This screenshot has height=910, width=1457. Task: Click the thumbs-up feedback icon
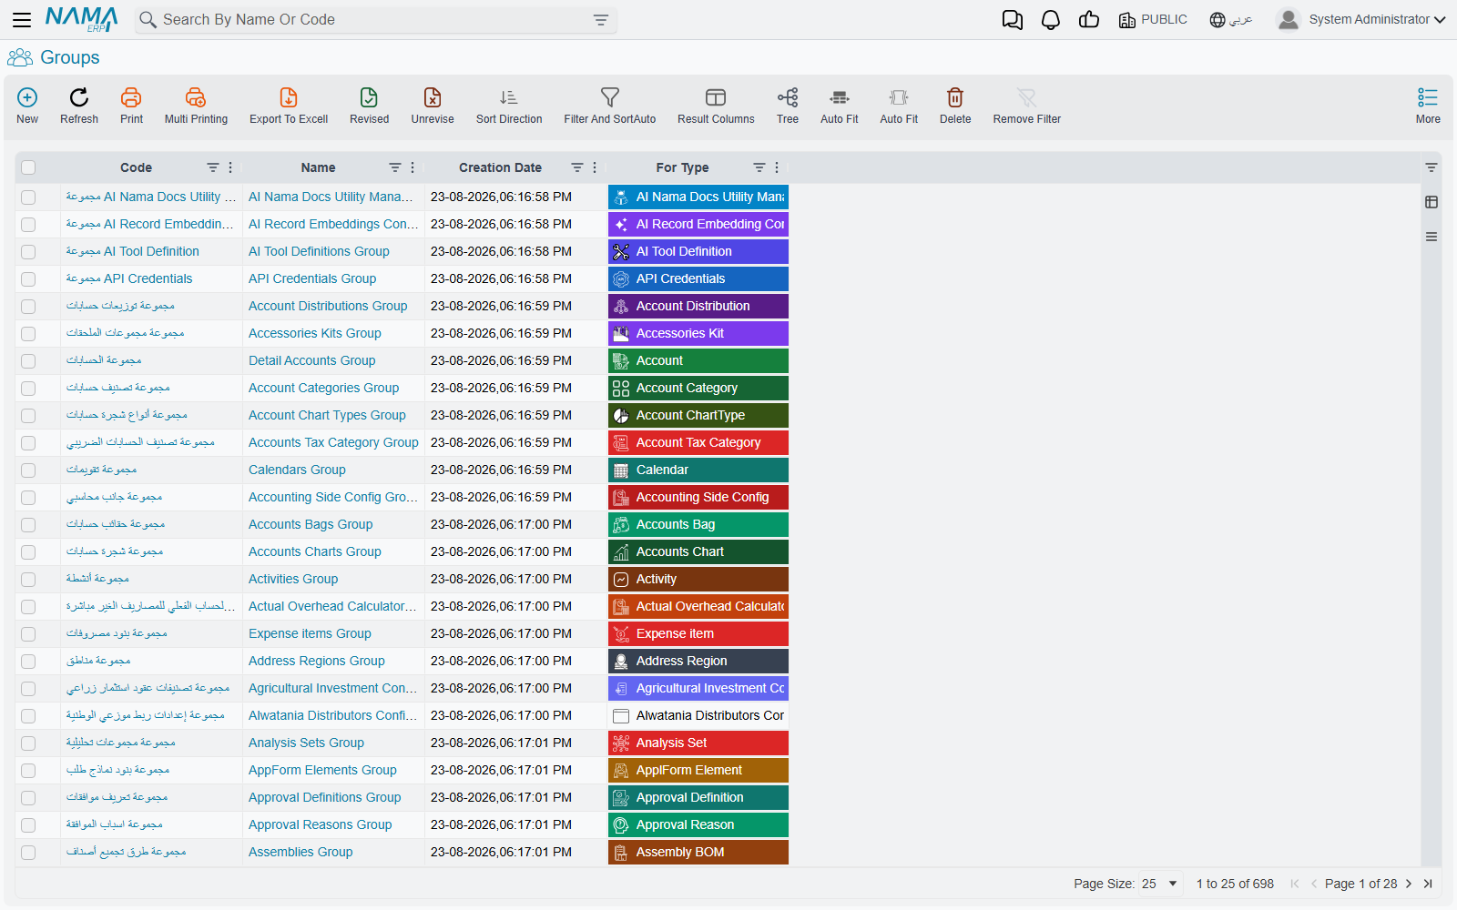pyautogui.click(x=1089, y=20)
